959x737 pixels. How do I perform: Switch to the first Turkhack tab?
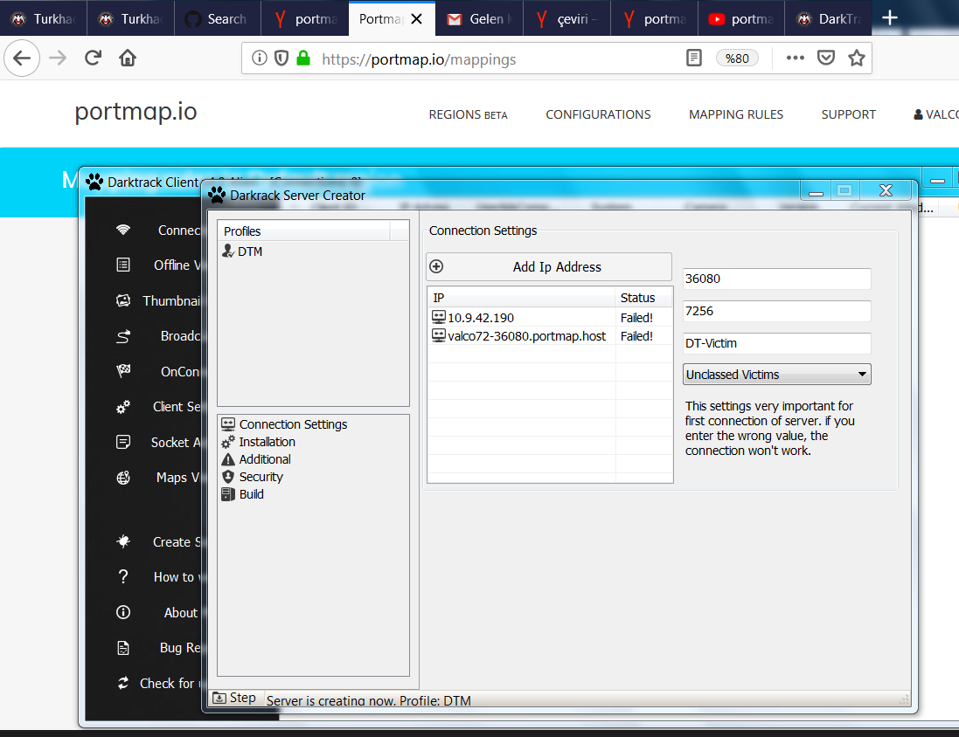pyautogui.click(x=44, y=19)
